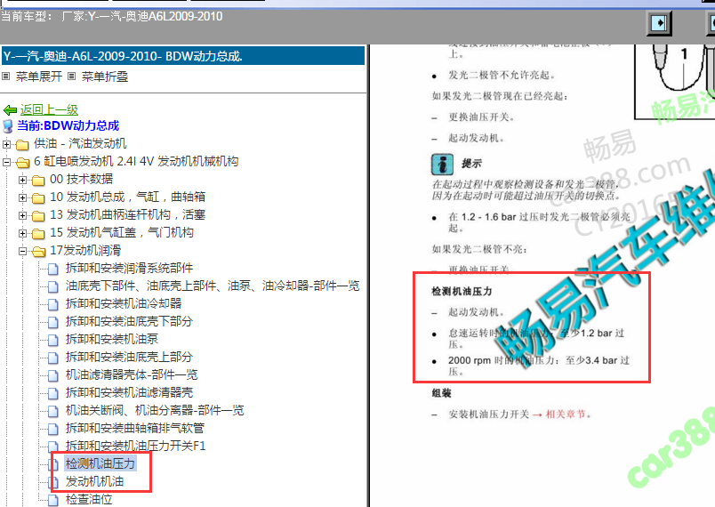Click the 当前车型 vehicle model text

(x=112, y=16)
